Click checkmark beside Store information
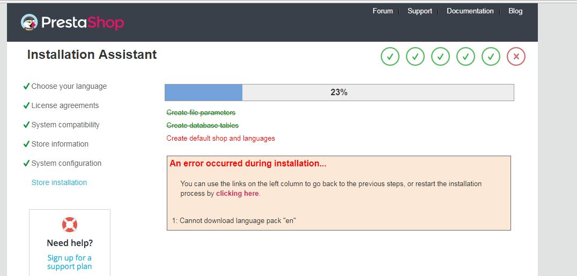This screenshot has height=276, width=577. point(26,144)
